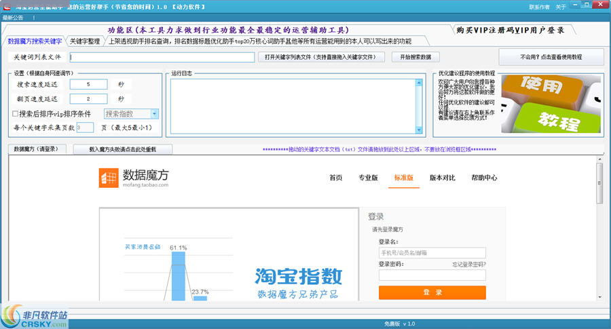The image size is (611, 329).
Task: Click the app logo icon in title bar
Action: (x=7, y=7)
